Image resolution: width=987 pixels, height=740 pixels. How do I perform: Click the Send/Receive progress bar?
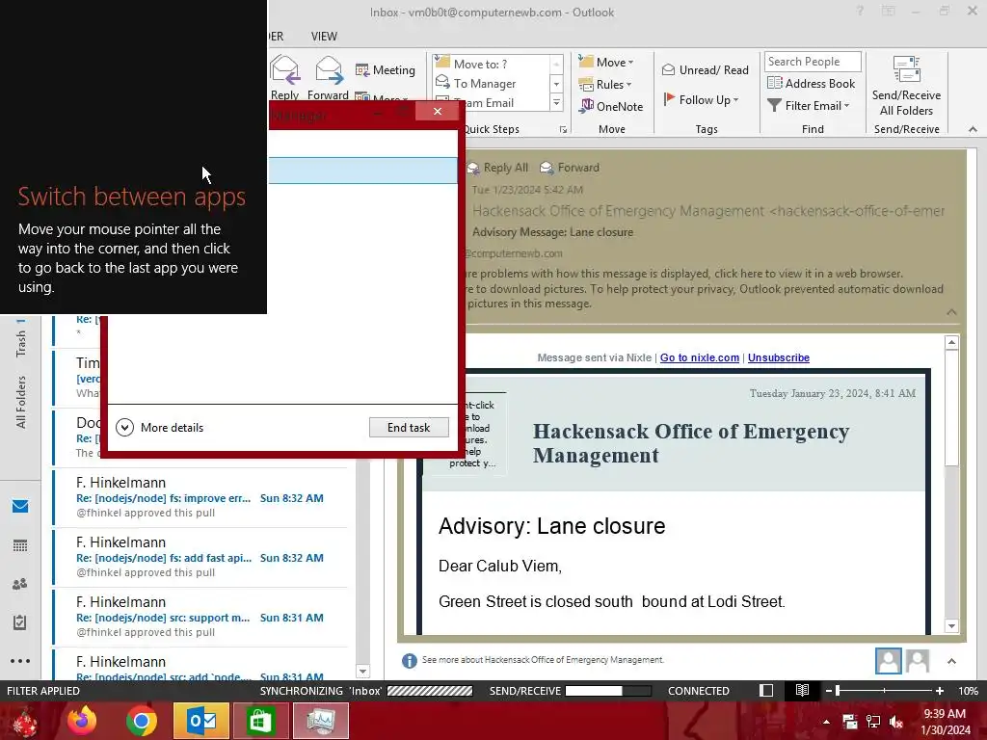608,691
